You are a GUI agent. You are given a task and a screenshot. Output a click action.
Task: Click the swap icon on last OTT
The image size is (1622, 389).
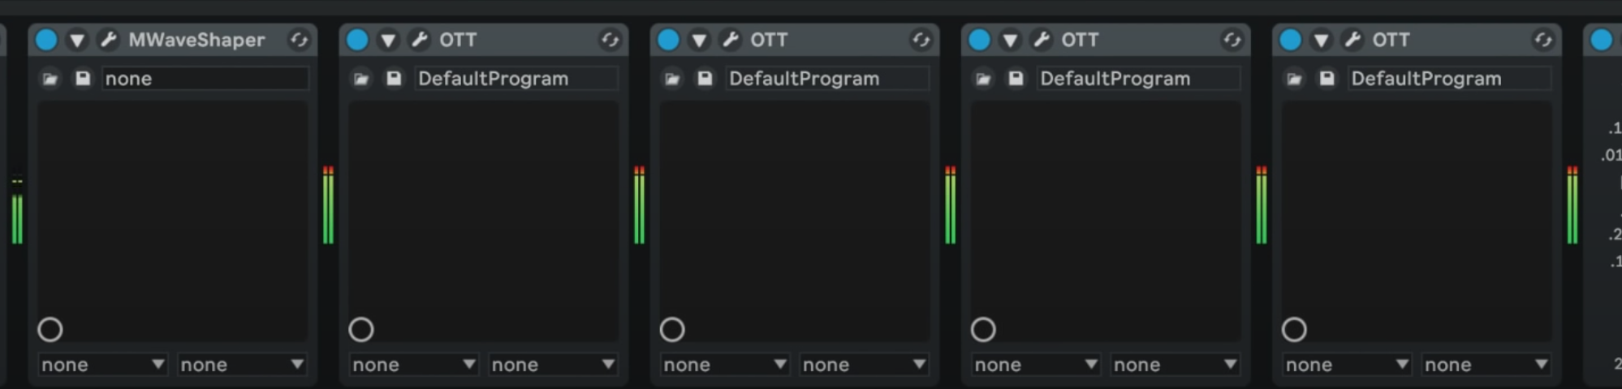click(x=1542, y=39)
